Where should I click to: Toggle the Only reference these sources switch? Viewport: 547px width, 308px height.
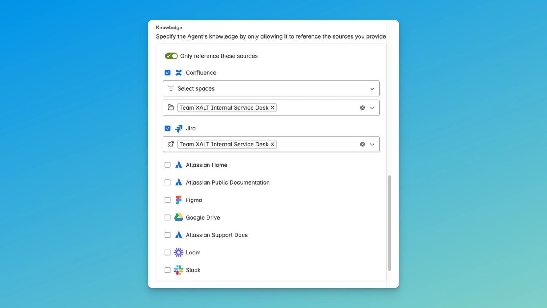(x=171, y=56)
